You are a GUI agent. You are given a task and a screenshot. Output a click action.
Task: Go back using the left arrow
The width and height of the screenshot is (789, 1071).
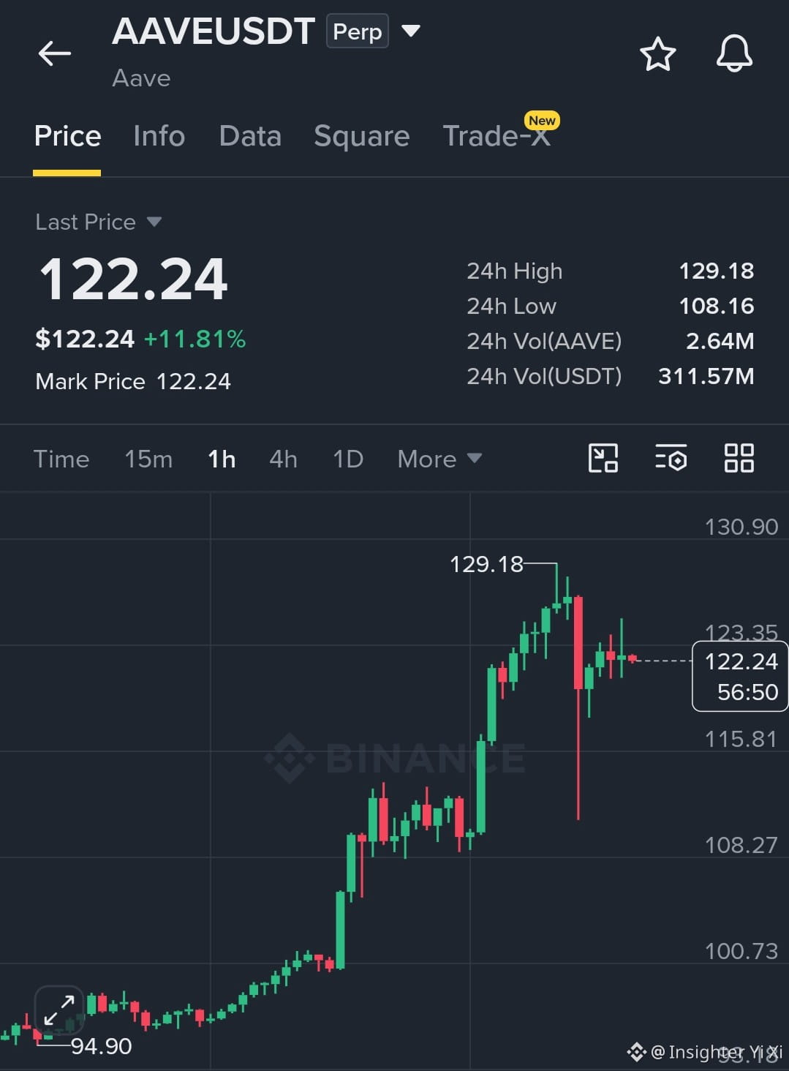55,53
